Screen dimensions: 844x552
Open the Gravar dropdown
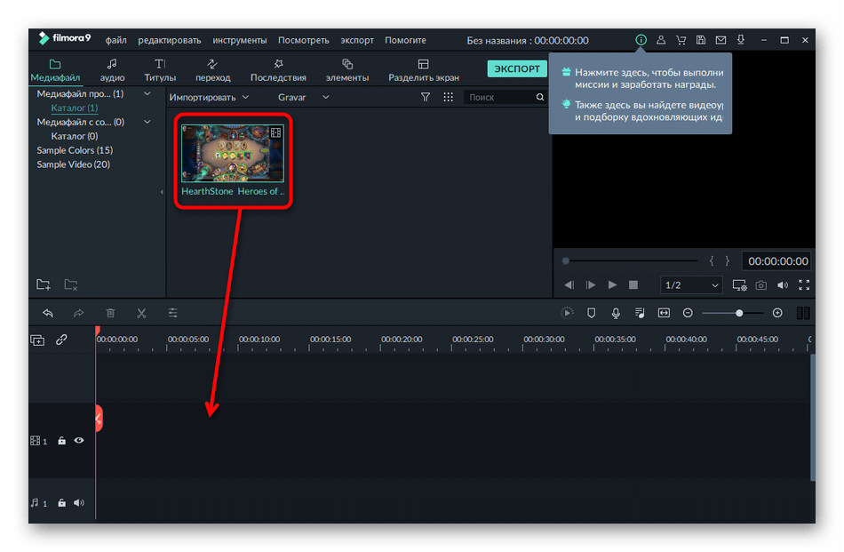(303, 97)
